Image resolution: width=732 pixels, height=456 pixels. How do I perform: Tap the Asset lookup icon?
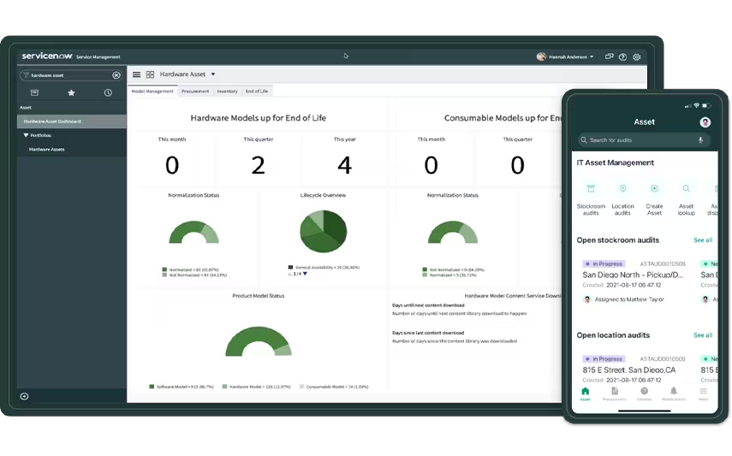coord(687,188)
